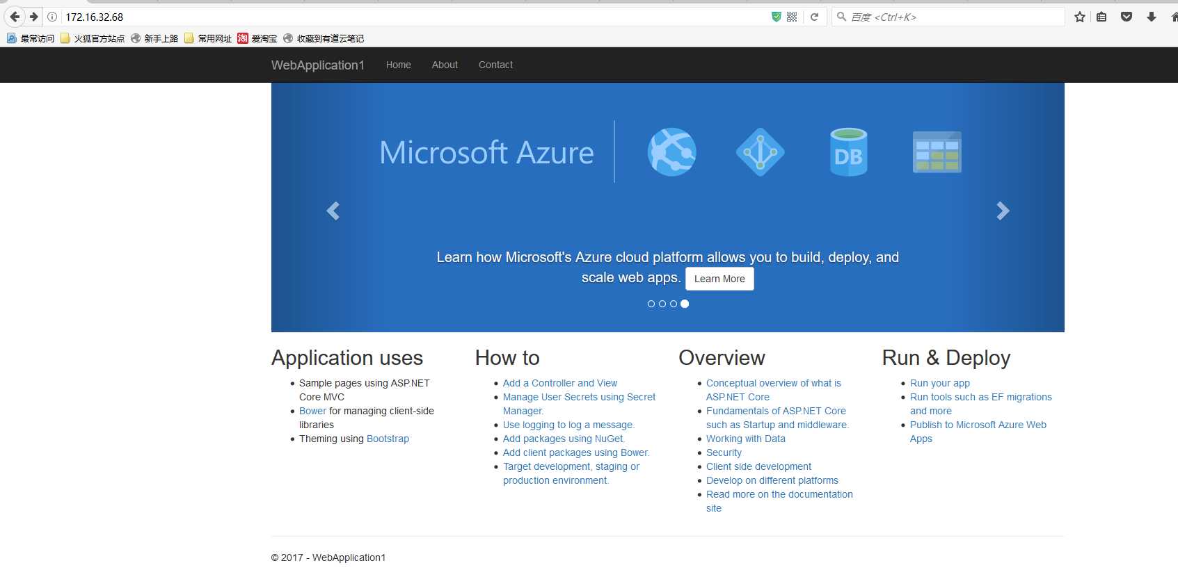Open the 爱淘宝 bookmark
The image size is (1178, 579).
point(257,38)
